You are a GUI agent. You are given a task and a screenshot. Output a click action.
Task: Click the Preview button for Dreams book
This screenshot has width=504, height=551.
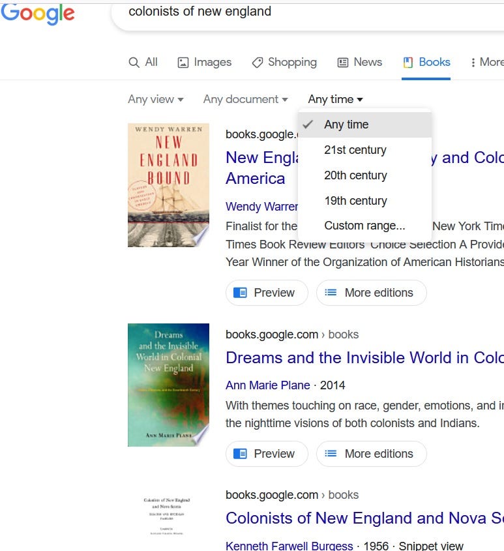coord(267,454)
